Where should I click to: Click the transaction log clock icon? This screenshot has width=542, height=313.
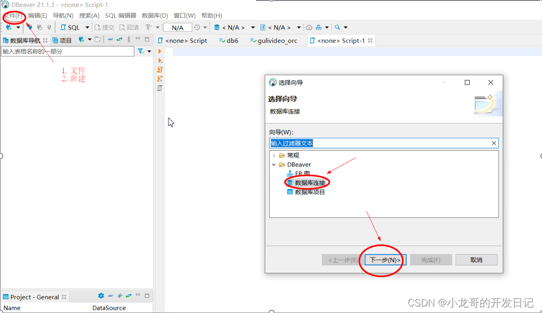pos(197,27)
